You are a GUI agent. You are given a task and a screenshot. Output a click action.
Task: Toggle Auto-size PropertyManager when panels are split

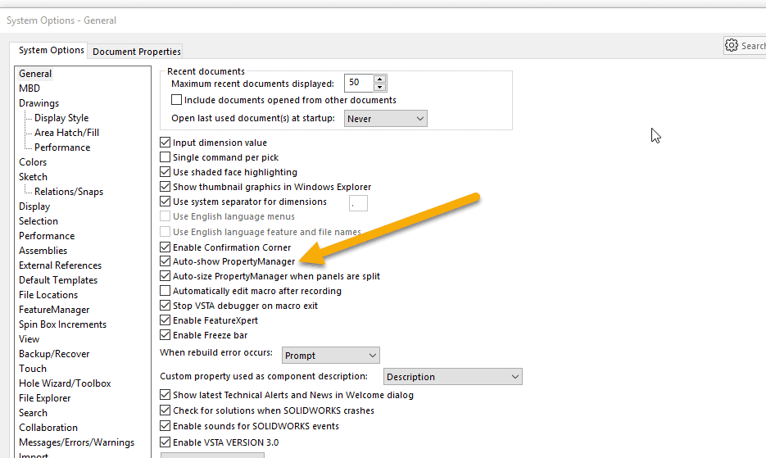pos(165,275)
